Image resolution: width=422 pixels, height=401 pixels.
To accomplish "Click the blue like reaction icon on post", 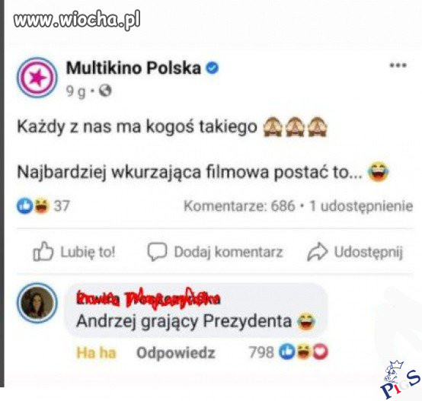I will pyautogui.click(x=25, y=206).
